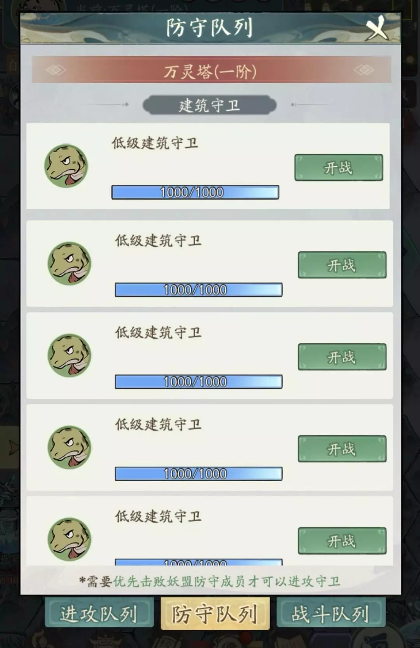Click the second guard's lizard avatar

pos(69,263)
